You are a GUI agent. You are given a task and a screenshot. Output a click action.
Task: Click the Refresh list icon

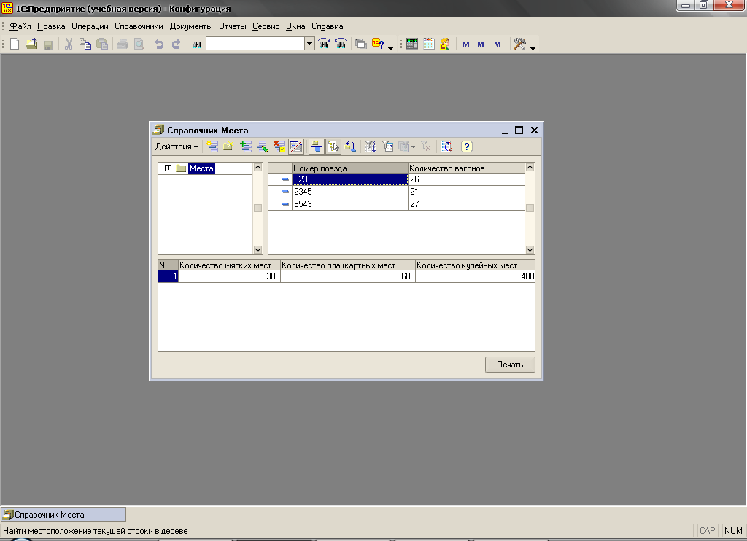[x=447, y=147]
